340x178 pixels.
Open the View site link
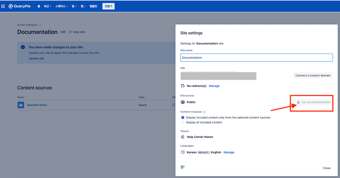(x=77, y=32)
